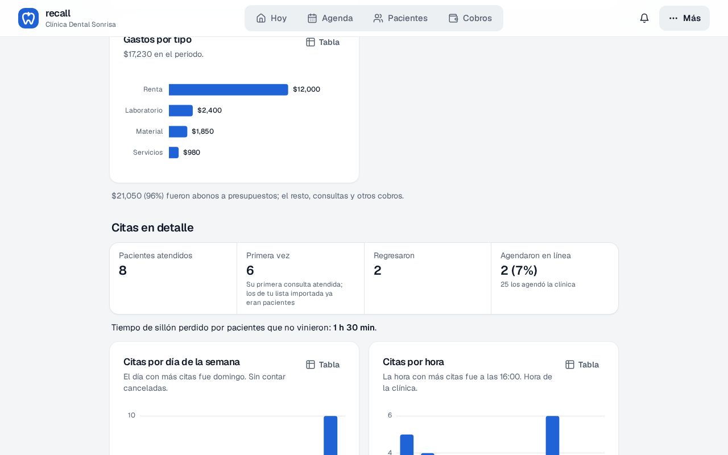Image resolution: width=728 pixels, height=455 pixels.
Task: Show Gastos por tipo as Tabla
Action: pos(322,42)
